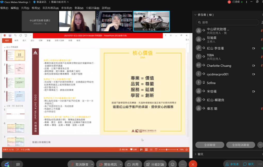Open the 檢視(V) menu
The width and height of the screenshot is (263, 167).
36,8
